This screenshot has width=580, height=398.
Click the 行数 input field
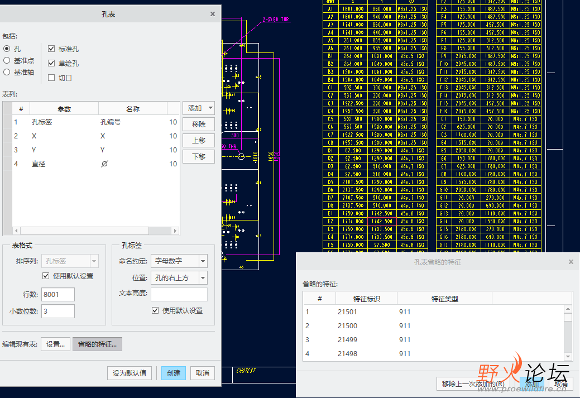pyautogui.click(x=57, y=294)
